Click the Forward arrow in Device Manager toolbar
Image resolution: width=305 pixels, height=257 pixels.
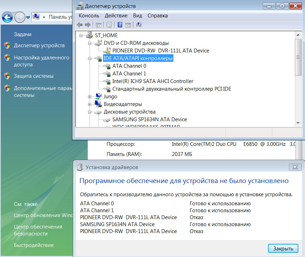pyautogui.click(x=88, y=25)
